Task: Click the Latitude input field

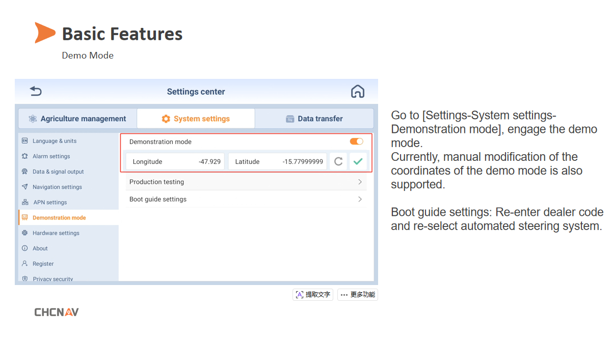Action: pyautogui.click(x=278, y=162)
